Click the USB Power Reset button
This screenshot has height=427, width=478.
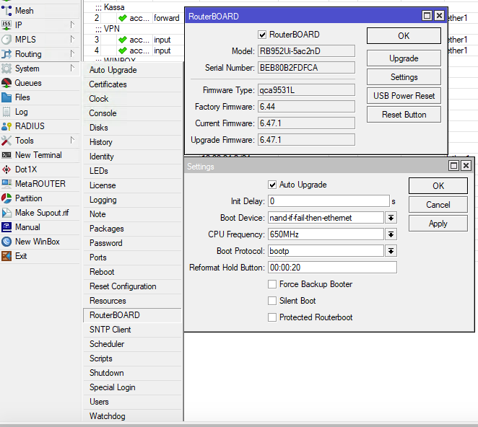pyautogui.click(x=404, y=96)
